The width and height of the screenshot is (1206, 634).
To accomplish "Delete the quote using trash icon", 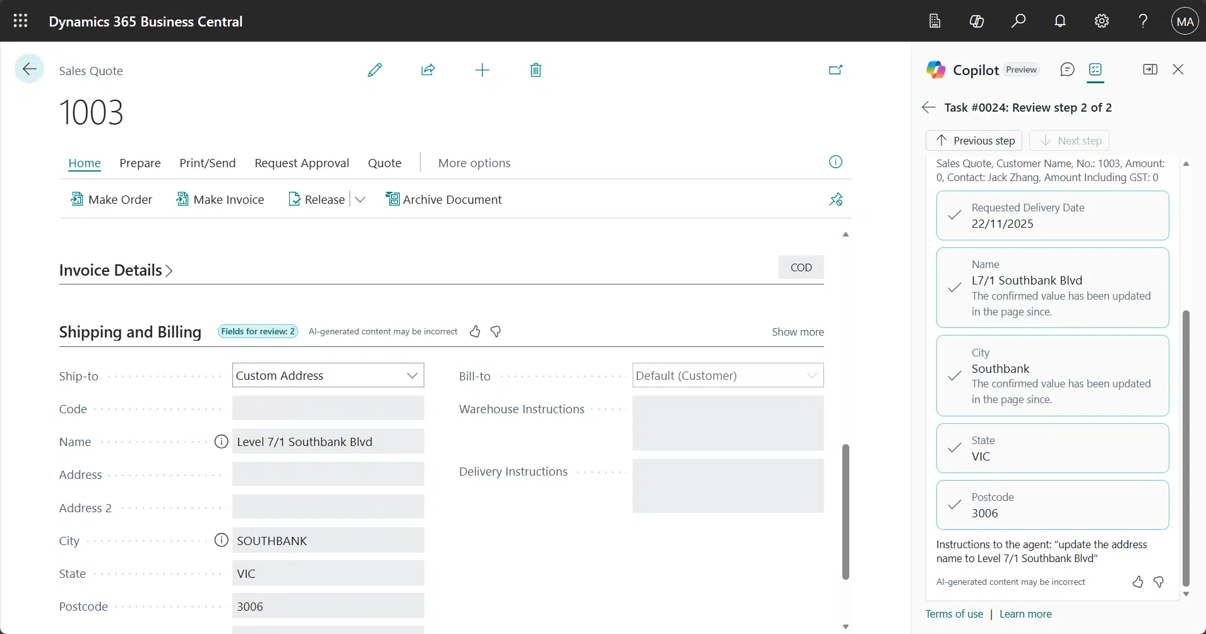I will tap(535, 70).
